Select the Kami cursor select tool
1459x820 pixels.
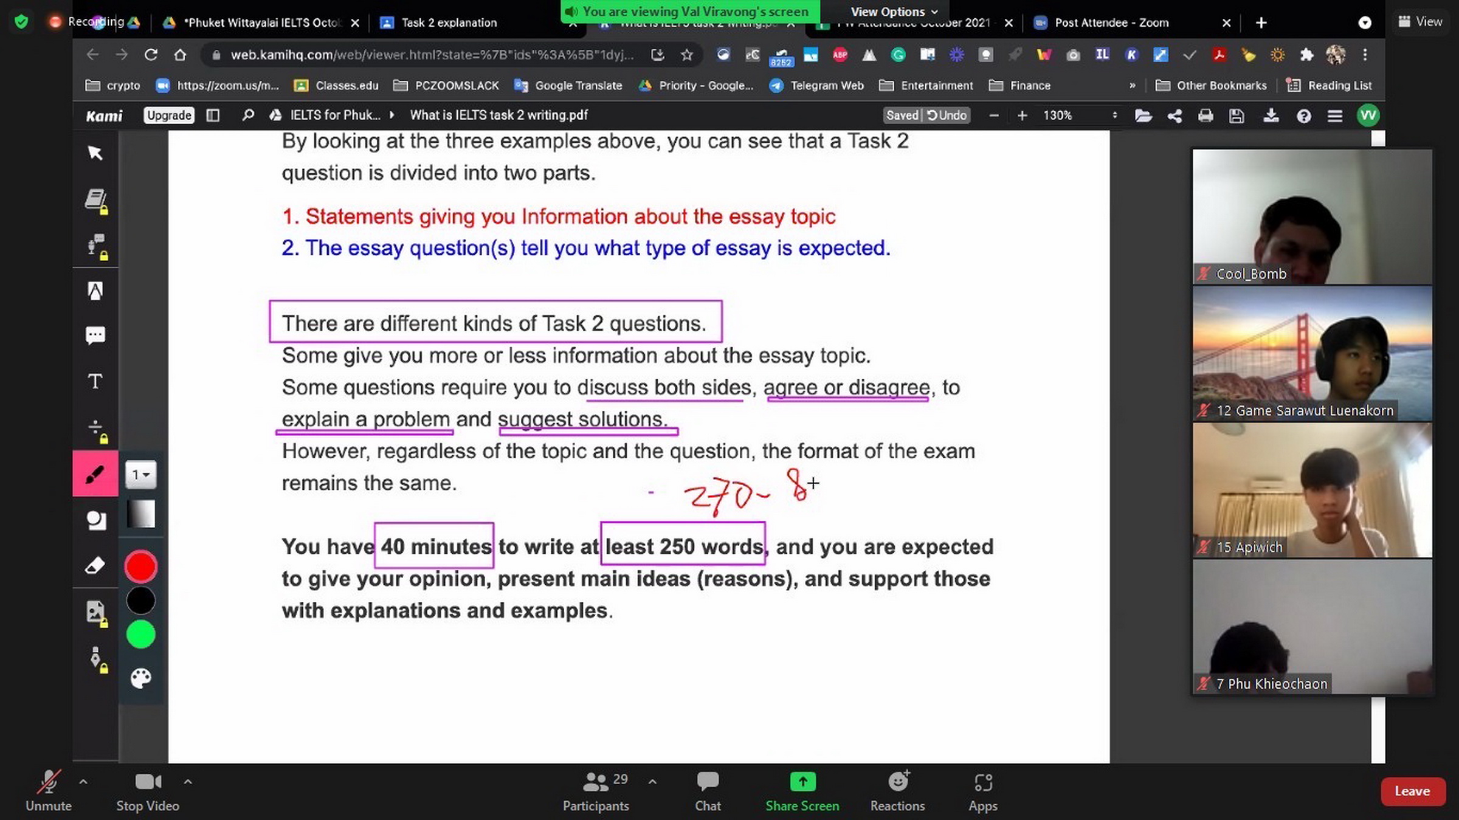(x=95, y=153)
